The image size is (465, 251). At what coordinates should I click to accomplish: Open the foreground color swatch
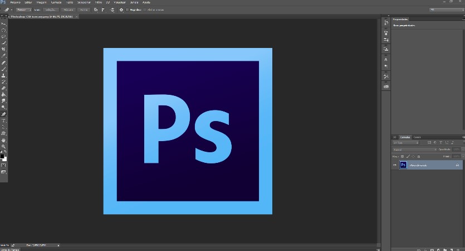pos(2,156)
